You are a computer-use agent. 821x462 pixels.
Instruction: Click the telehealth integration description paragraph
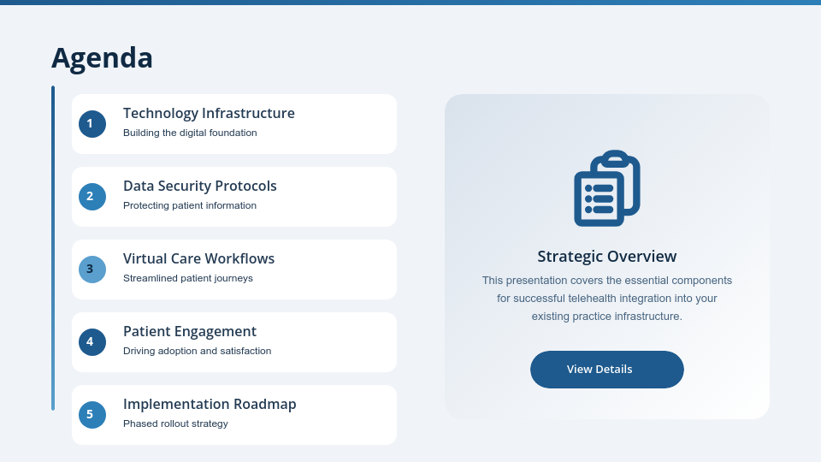606,298
